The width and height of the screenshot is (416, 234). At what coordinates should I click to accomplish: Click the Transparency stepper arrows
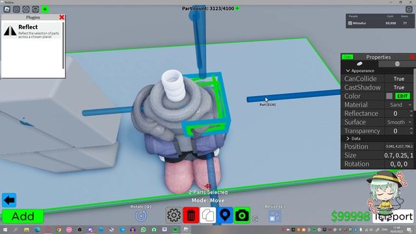411,131
